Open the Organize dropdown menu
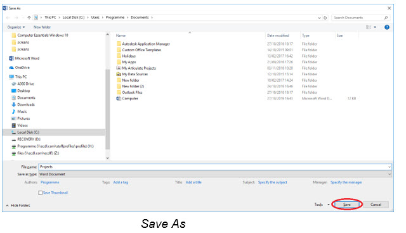Screen dimensions: 406x233 coord(16,27)
